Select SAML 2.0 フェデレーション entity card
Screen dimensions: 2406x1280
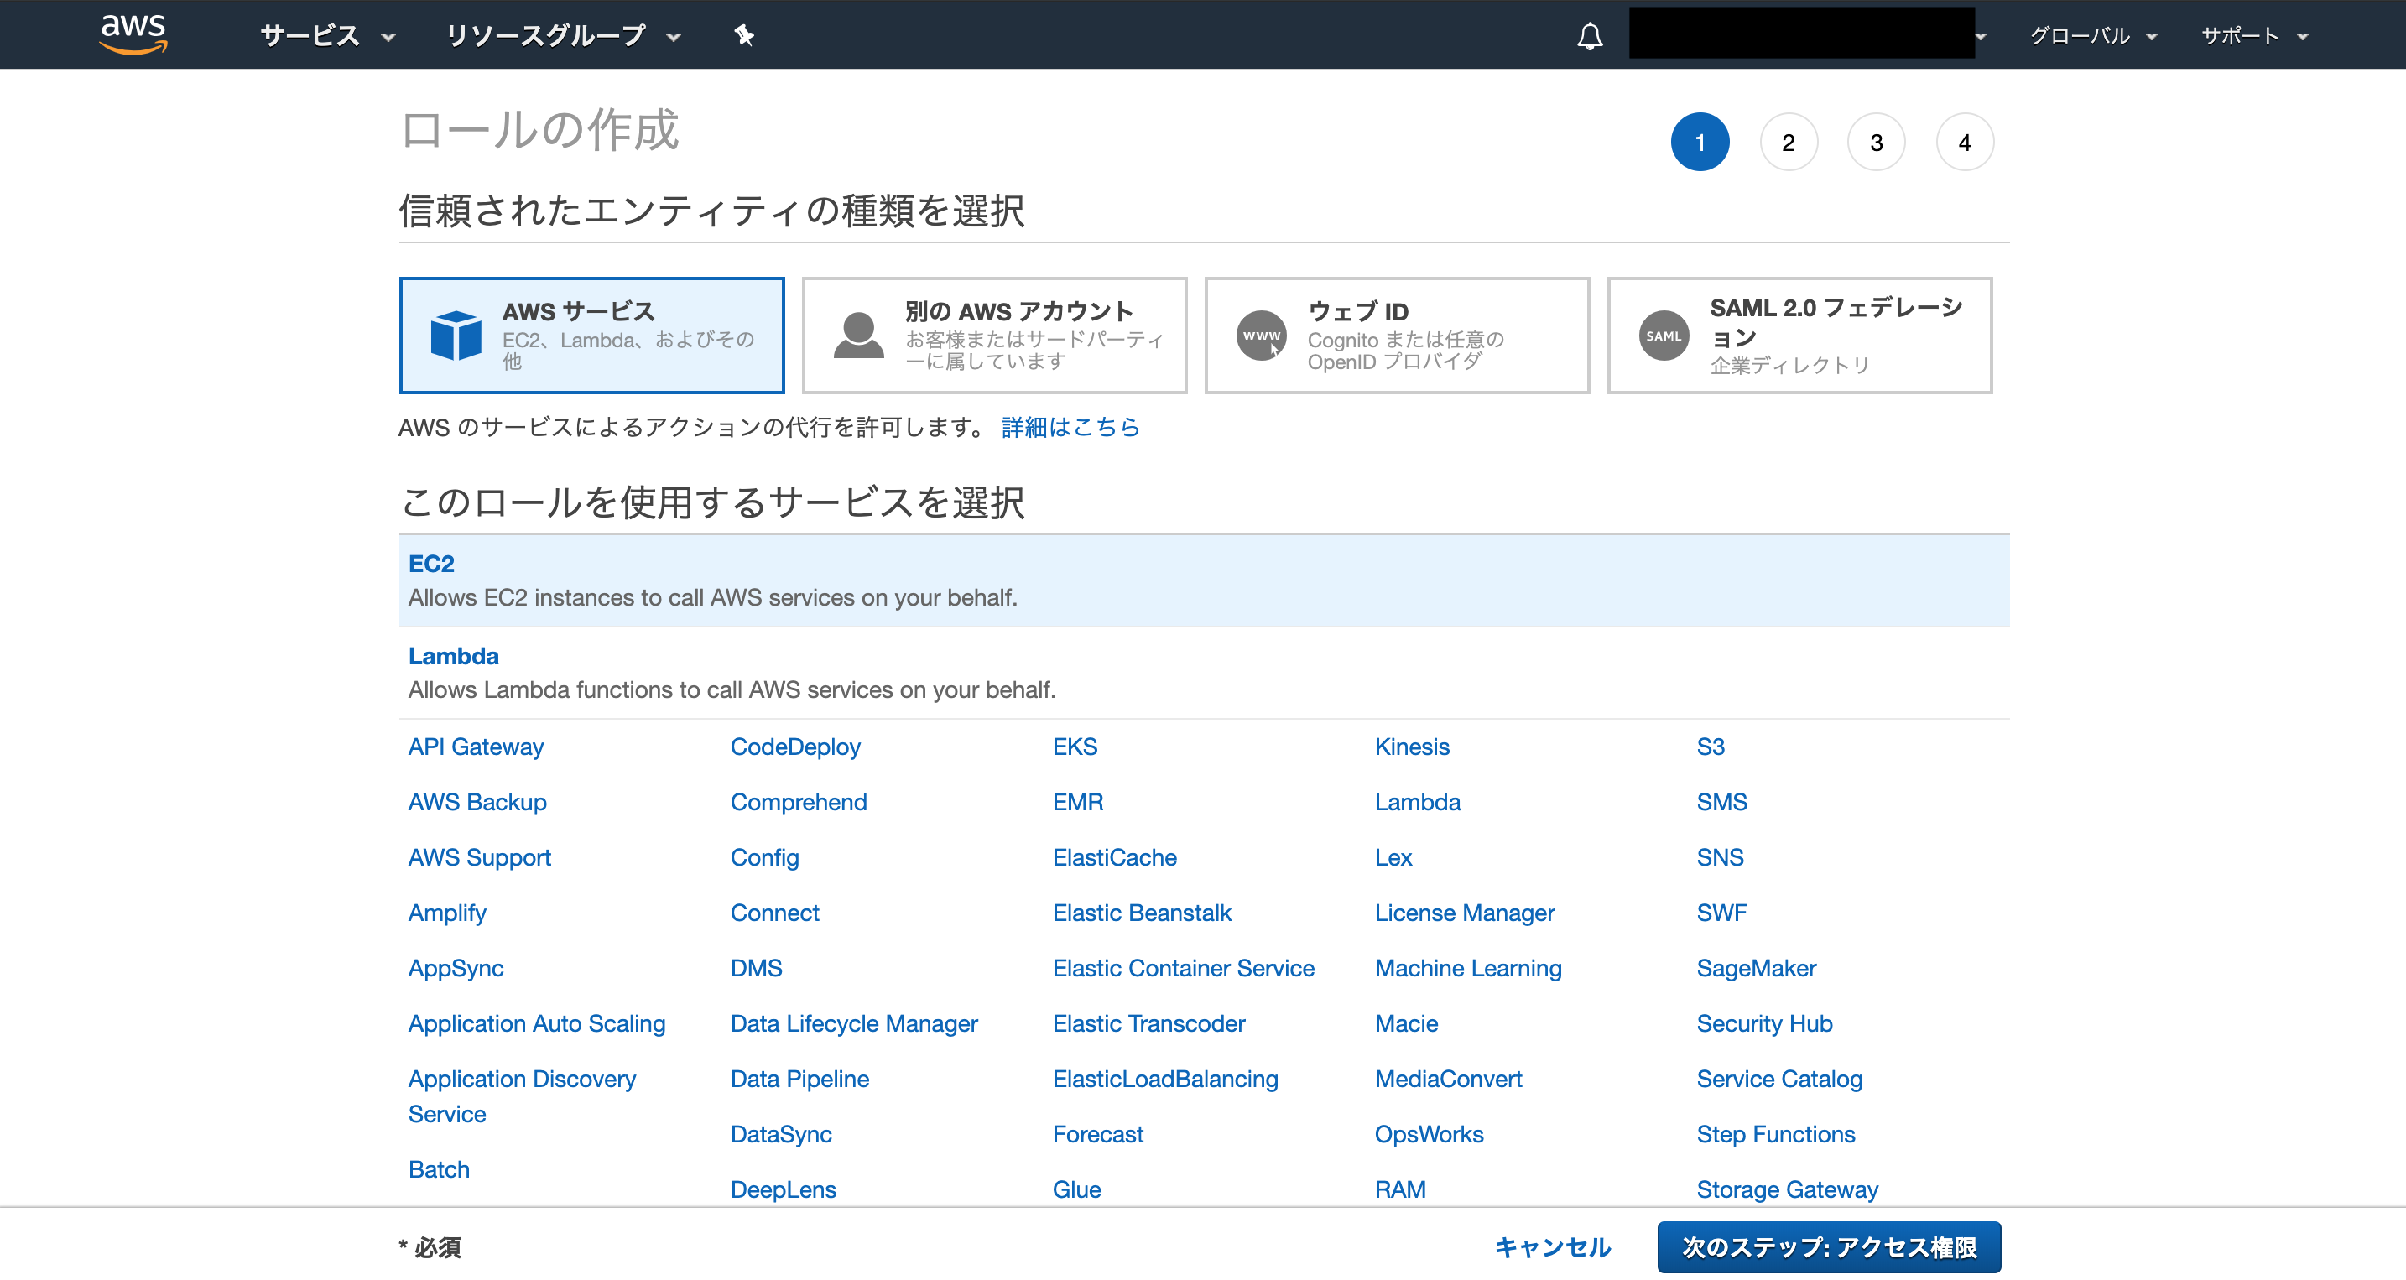1799,336
